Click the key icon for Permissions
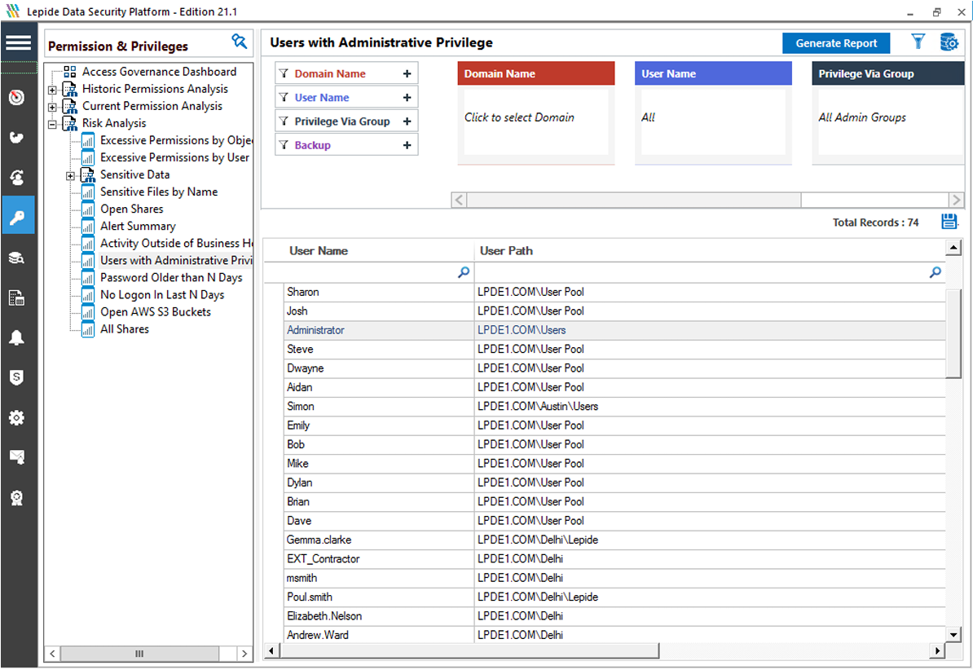Viewport: 973px width, 670px height. (17, 217)
